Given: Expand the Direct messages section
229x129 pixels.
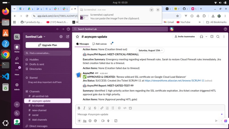Looking at the screenshot, I should 38,126.
